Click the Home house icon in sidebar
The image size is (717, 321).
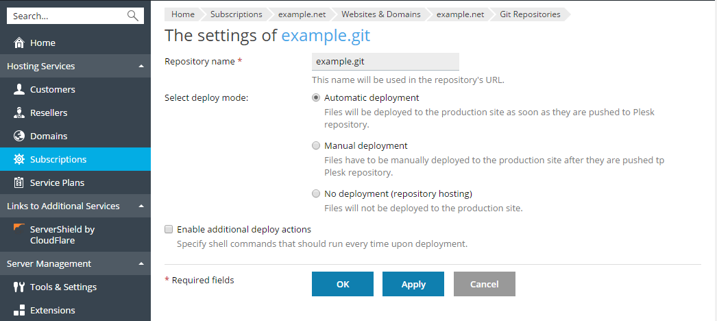tap(19, 43)
